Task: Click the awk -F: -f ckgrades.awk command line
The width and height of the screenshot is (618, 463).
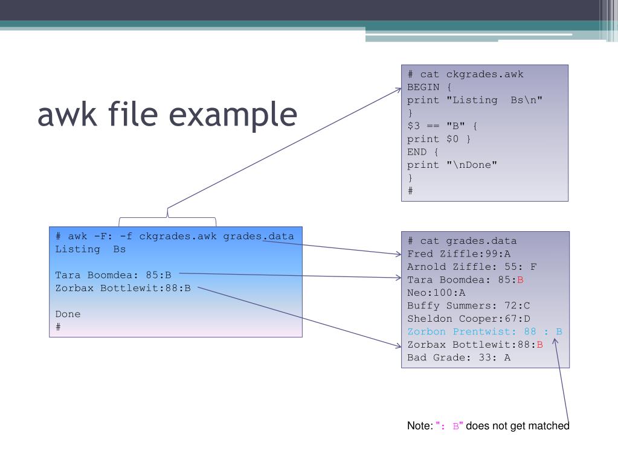Action: click(x=175, y=236)
